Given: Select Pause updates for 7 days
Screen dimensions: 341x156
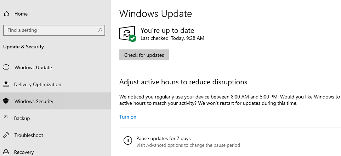Looking at the screenshot, I should (163, 138).
